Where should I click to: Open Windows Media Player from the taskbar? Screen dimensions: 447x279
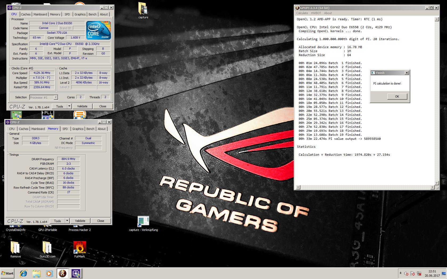[49, 273]
